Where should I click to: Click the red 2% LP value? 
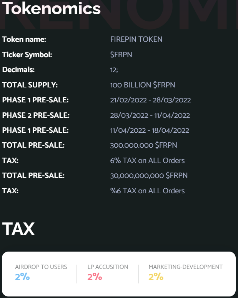[x=95, y=277]
